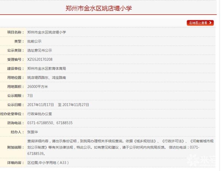Click the 经办处室单位 label
Screen dimensions: 221x171
tap(12, 114)
